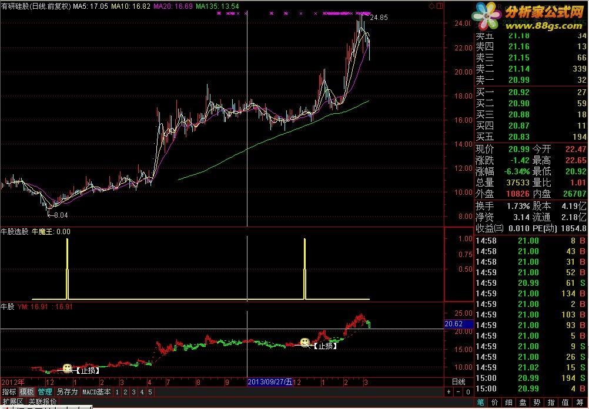Click the 今开 22.47 value
The width and height of the screenshot is (589, 409).
click(x=575, y=149)
